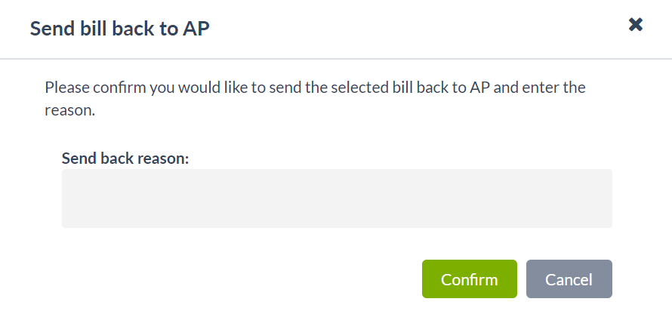Cancel sending the bill back
Screen dimensions: 672x311
tap(569, 279)
